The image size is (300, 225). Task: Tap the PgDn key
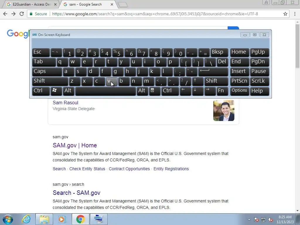point(260,62)
